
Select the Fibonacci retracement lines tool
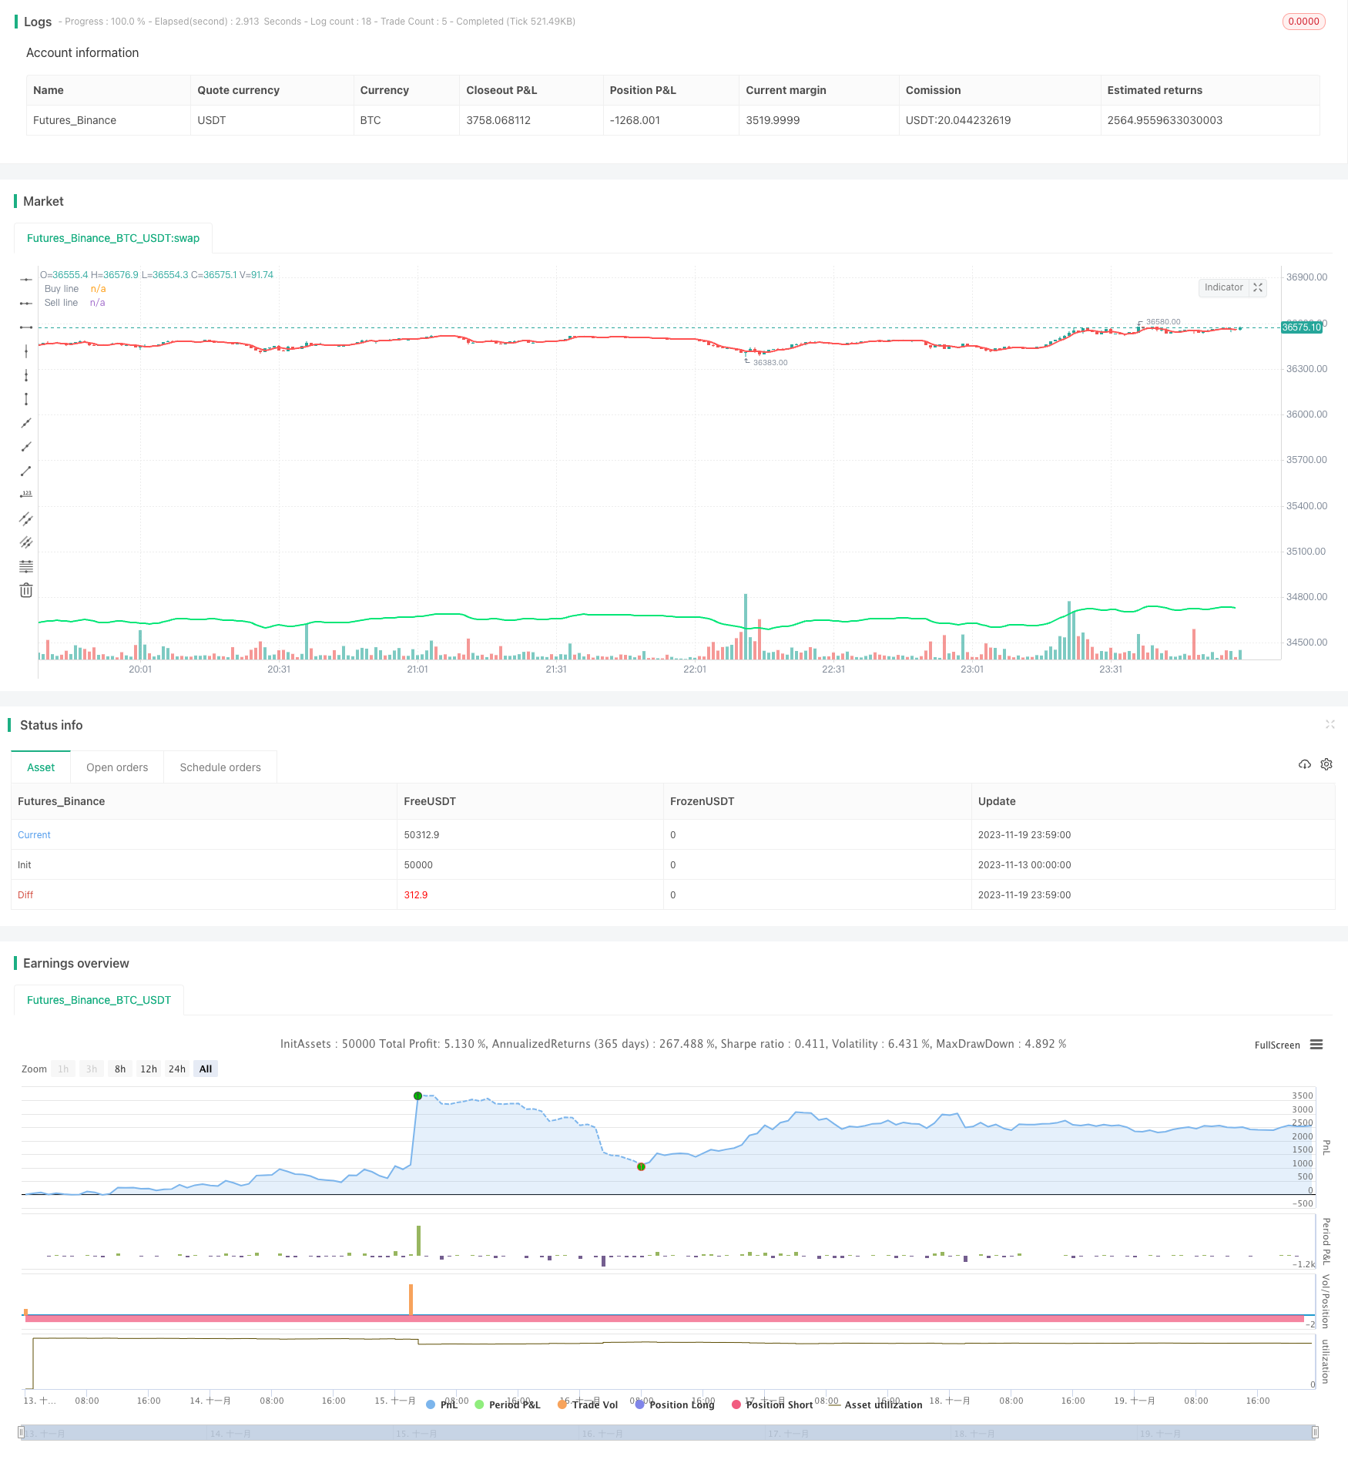[26, 566]
